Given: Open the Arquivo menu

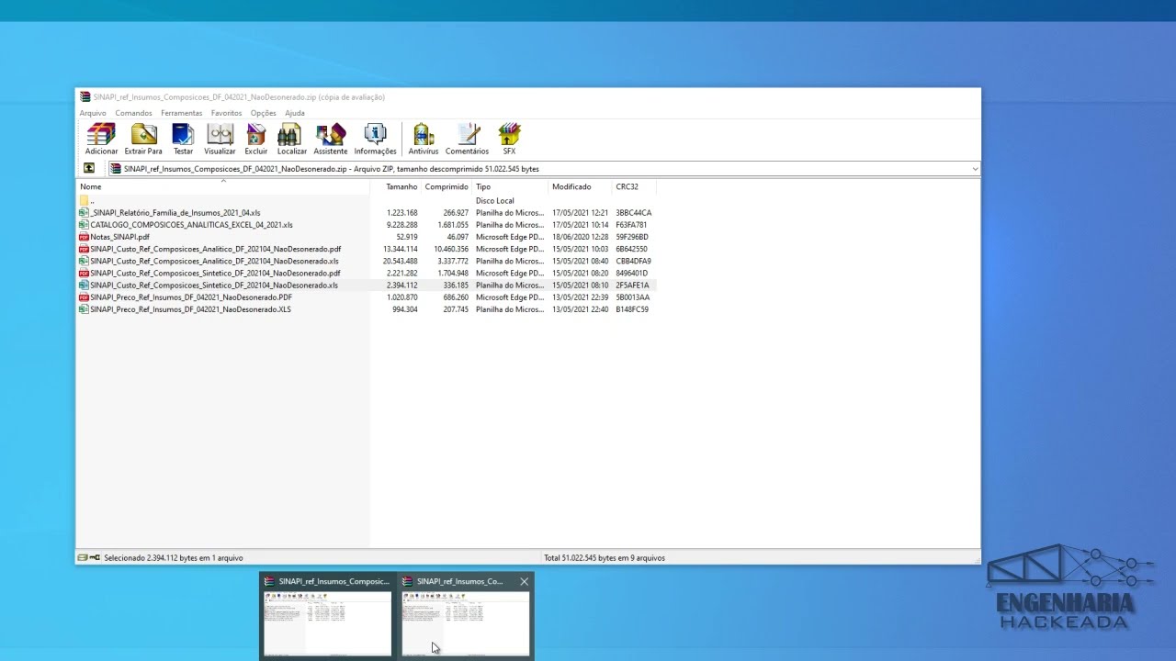Looking at the screenshot, I should tap(93, 113).
